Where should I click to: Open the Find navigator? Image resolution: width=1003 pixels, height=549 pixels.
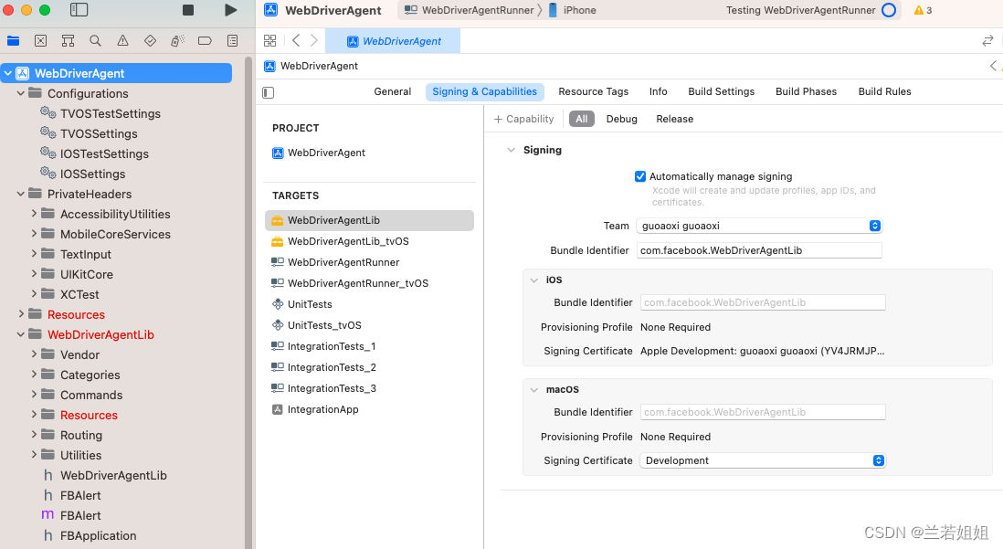point(95,41)
